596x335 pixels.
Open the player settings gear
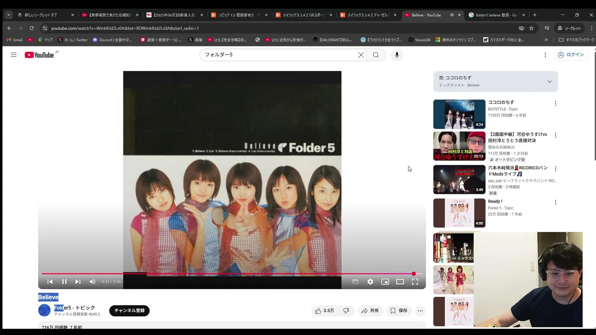pyautogui.click(x=370, y=281)
